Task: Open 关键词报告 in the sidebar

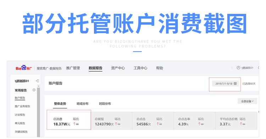Action: pyautogui.click(x=21, y=132)
